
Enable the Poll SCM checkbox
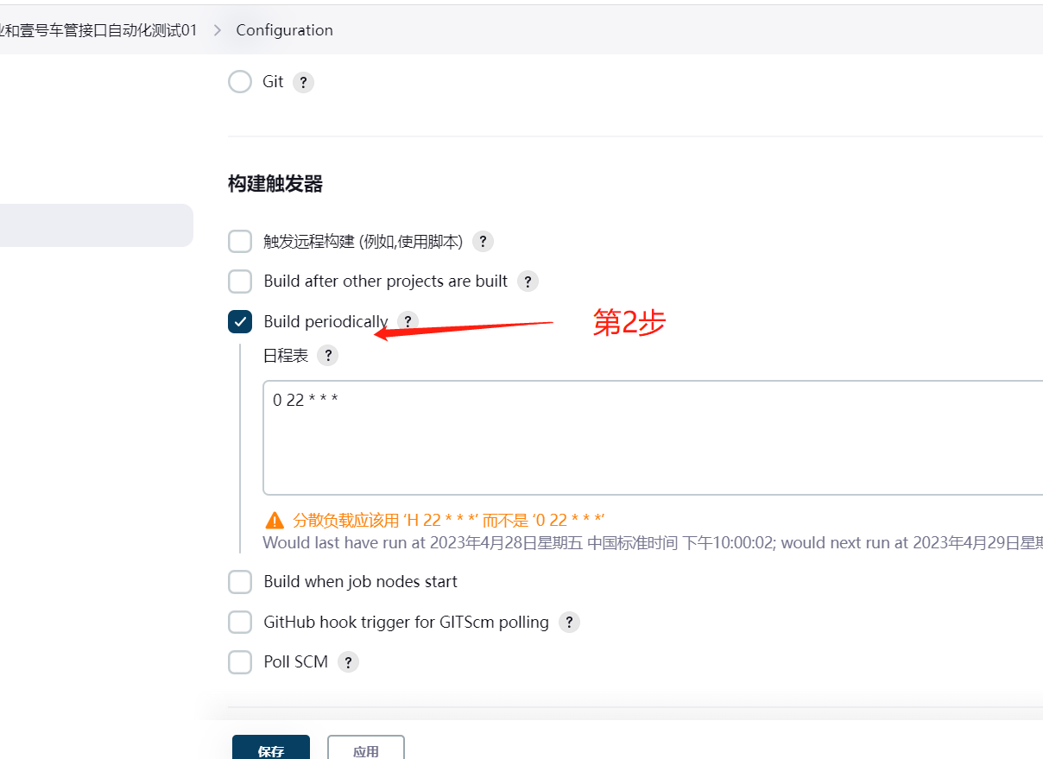(240, 662)
